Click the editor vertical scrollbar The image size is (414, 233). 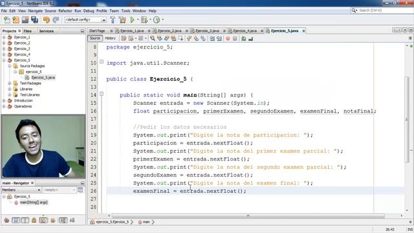407,120
